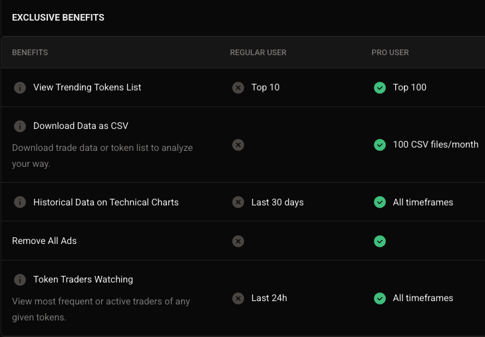Click green checkmark in Remove All Ads row

click(x=380, y=241)
